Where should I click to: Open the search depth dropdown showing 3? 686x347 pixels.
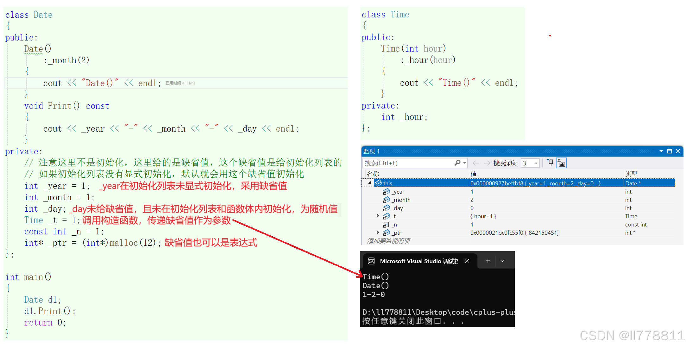coord(536,163)
